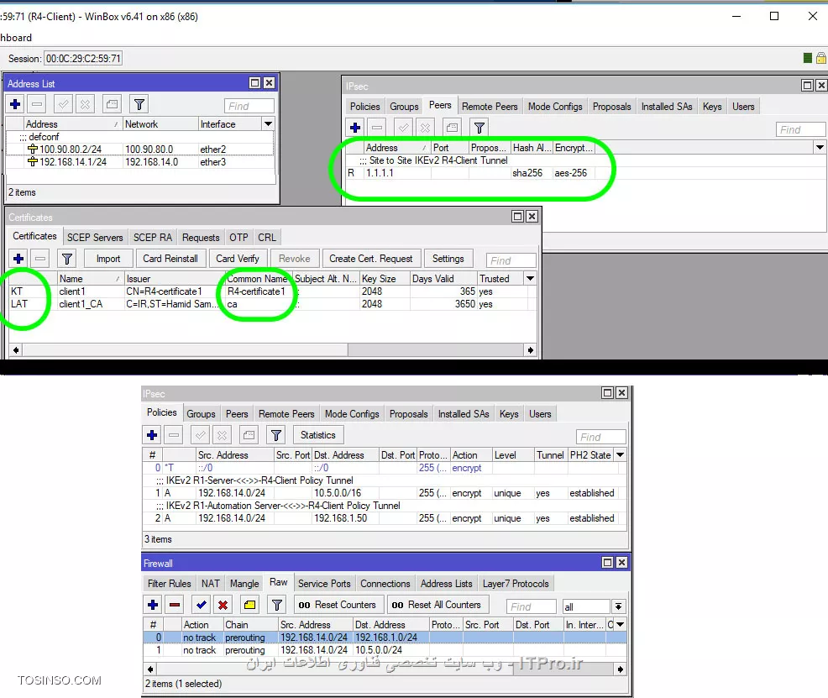The height and width of the screenshot is (698, 828).
Task: Click Firewall horizontal scrollbar left arrow
Action: pos(150,669)
